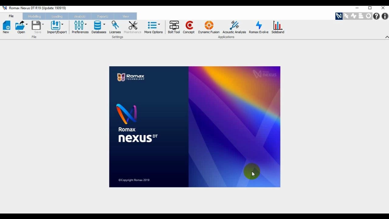Viewport: 389px width, 219px height.
Task: Maximize the Romax Nexus window
Action: point(370,8)
